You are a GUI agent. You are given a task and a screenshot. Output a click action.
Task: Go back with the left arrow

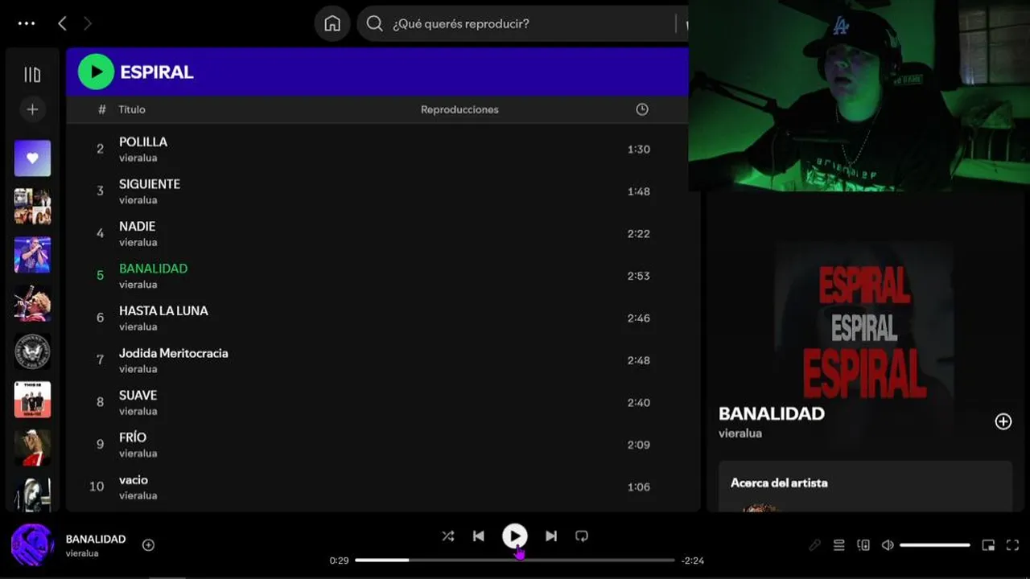(62, 23)
